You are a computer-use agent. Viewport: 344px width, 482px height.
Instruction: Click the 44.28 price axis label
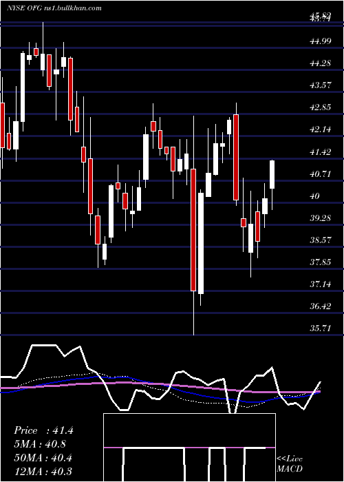coord(321,63)
